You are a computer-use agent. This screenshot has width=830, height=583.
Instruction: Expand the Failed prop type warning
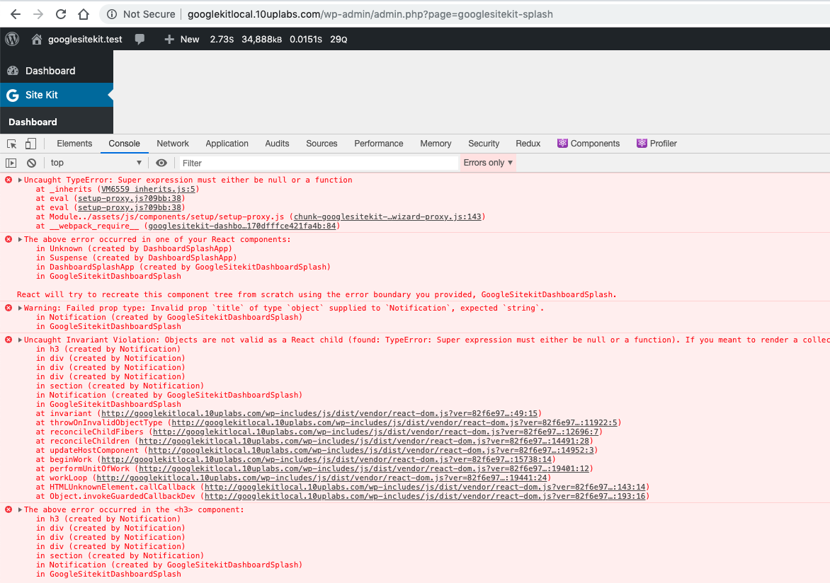(20, 308)
